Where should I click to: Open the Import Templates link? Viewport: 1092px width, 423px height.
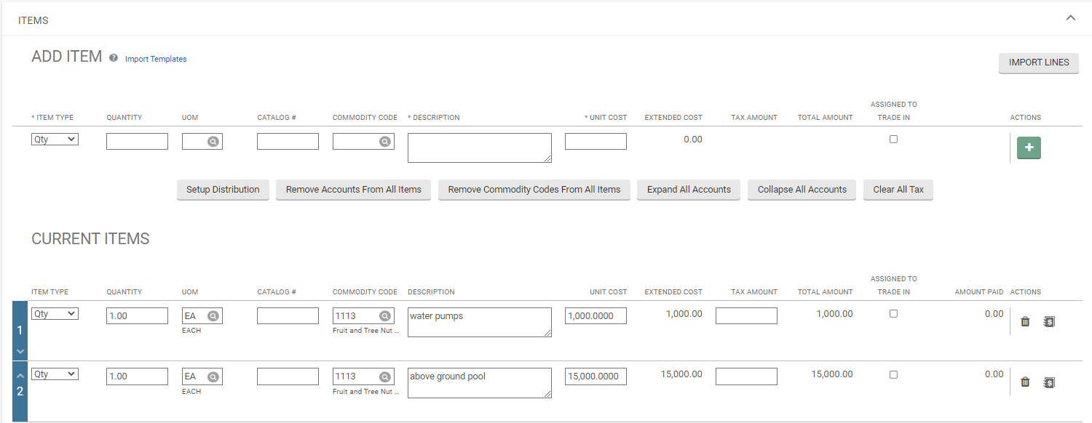click(156, 59)
